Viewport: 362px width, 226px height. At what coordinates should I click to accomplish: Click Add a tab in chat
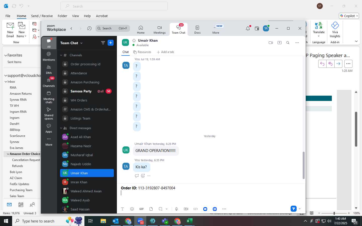coord(165,52)
